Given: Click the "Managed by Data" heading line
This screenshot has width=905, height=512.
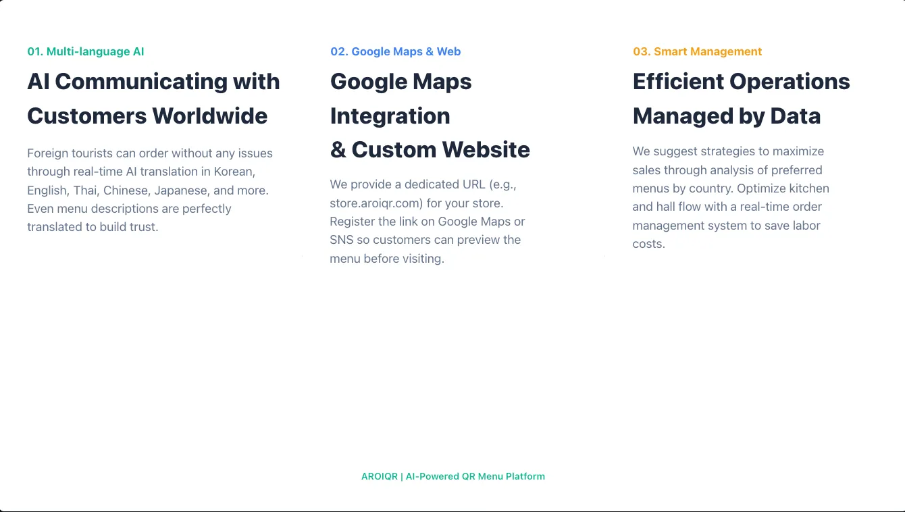Looking at the screenshot, I should [x=726, y=116].
